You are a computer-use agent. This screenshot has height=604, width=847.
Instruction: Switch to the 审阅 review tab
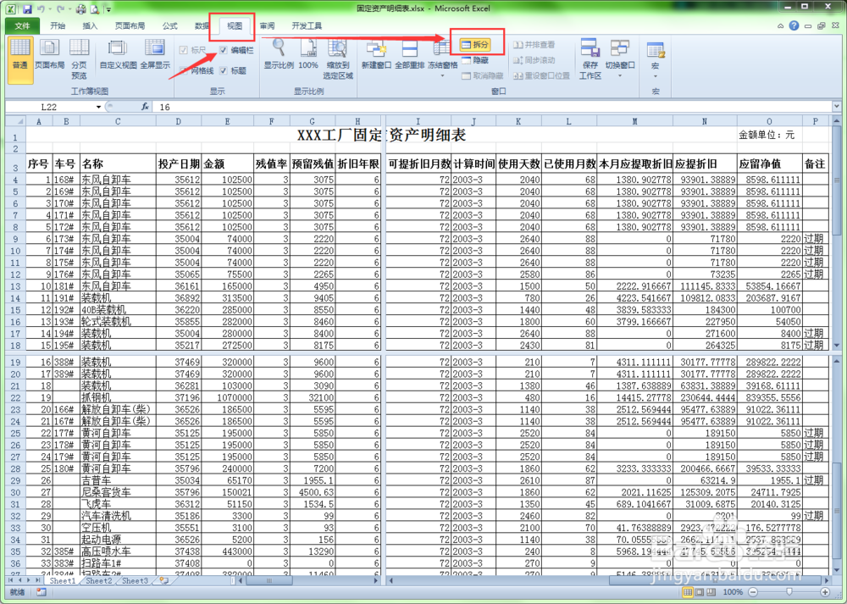(x=267, y=26)
